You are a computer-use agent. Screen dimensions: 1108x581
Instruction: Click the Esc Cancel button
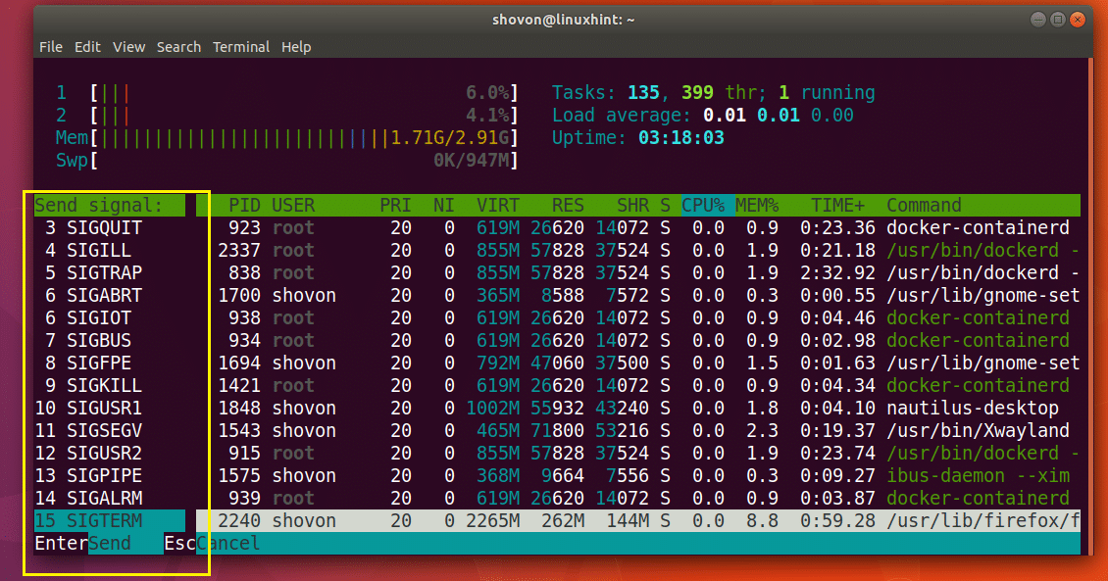point(212,544)
